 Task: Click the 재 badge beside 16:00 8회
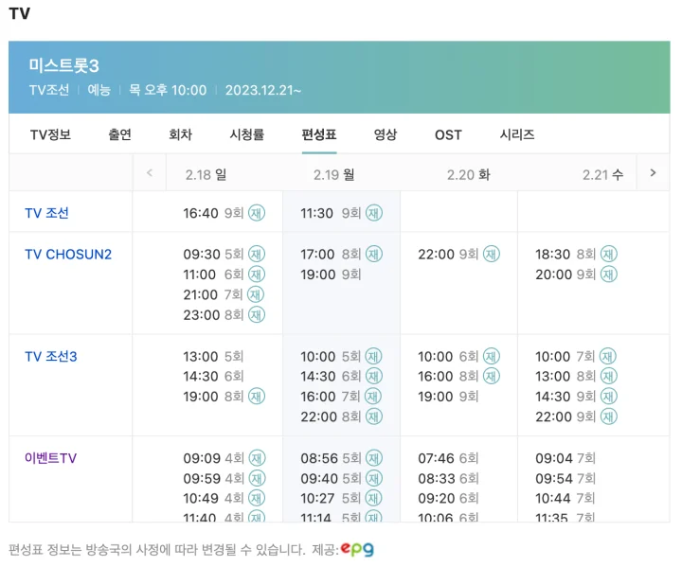coord(492,376)
